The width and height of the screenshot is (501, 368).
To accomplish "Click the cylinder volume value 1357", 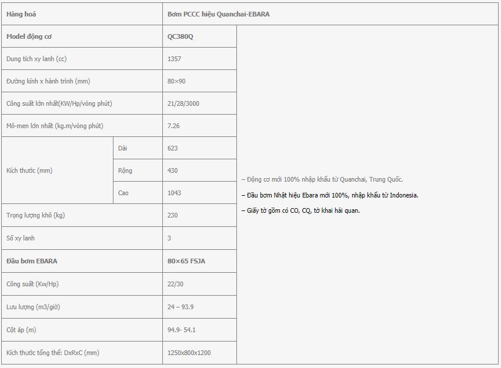I will coord(174,59).
